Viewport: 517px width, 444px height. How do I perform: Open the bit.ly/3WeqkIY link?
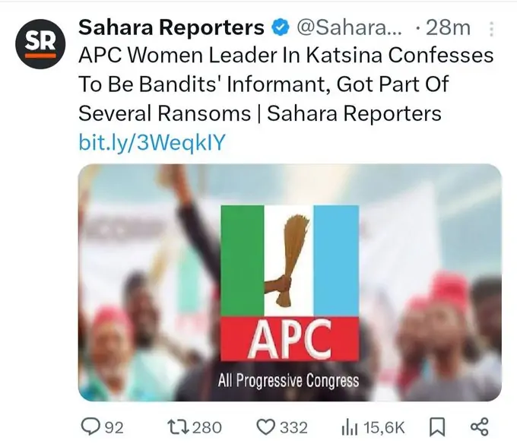(x=153, y=142)
